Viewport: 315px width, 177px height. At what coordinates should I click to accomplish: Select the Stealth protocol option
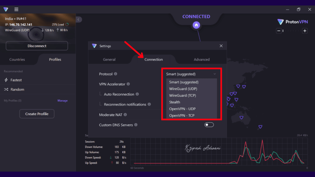[x=174, y=102]
